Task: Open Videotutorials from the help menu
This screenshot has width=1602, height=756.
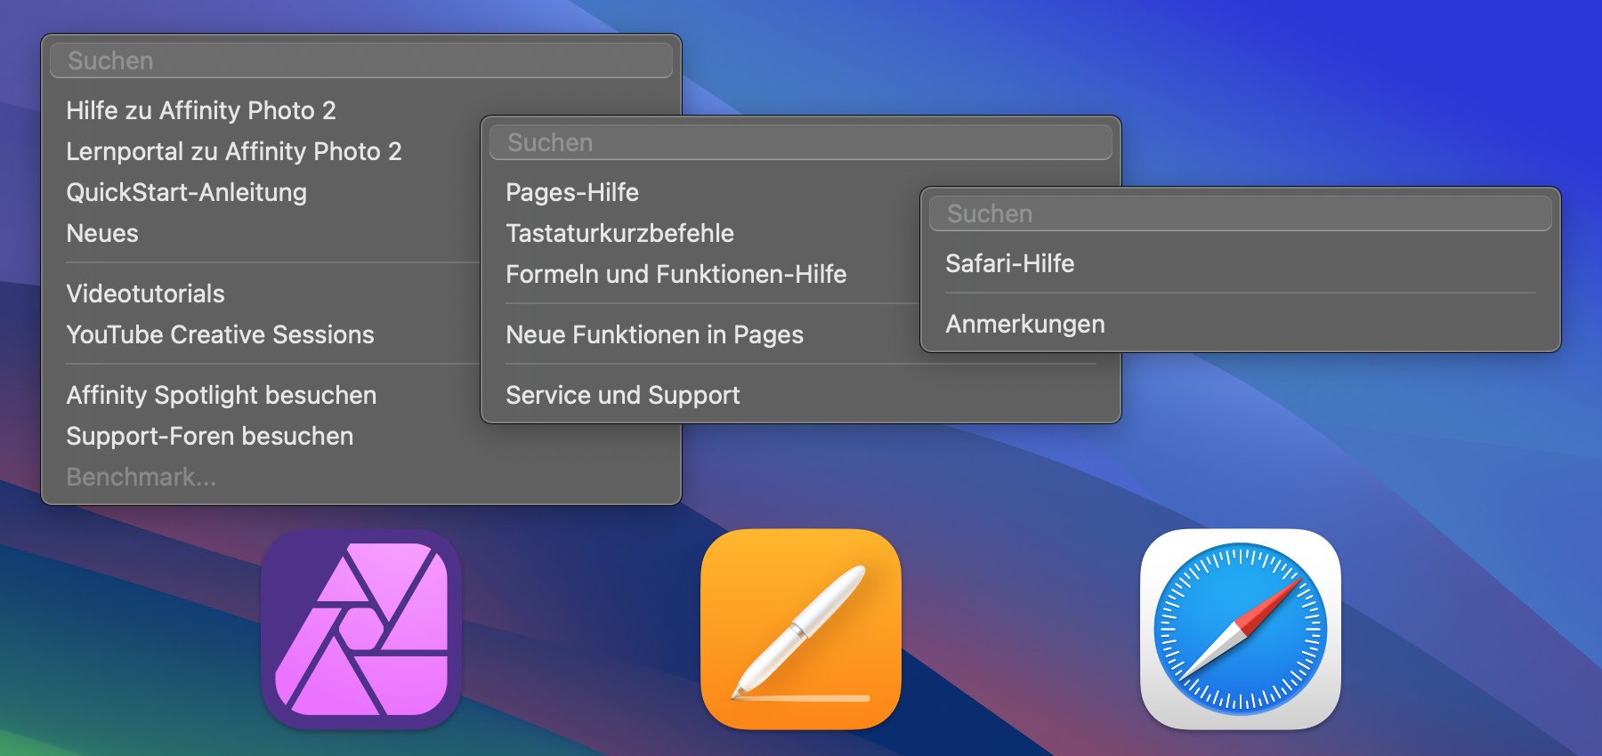Action: (x=145, y=294)
